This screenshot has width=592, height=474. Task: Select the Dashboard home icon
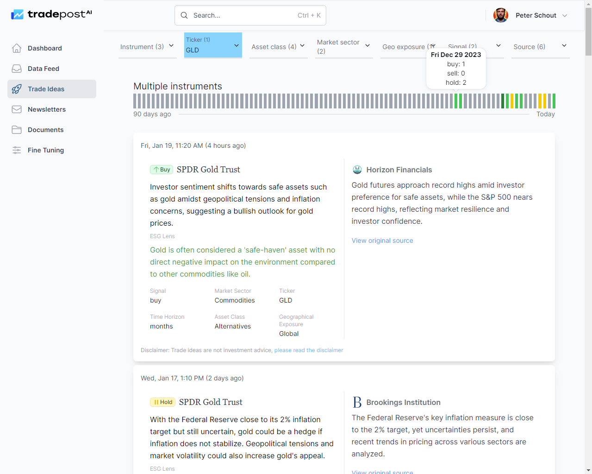(17, 48)
